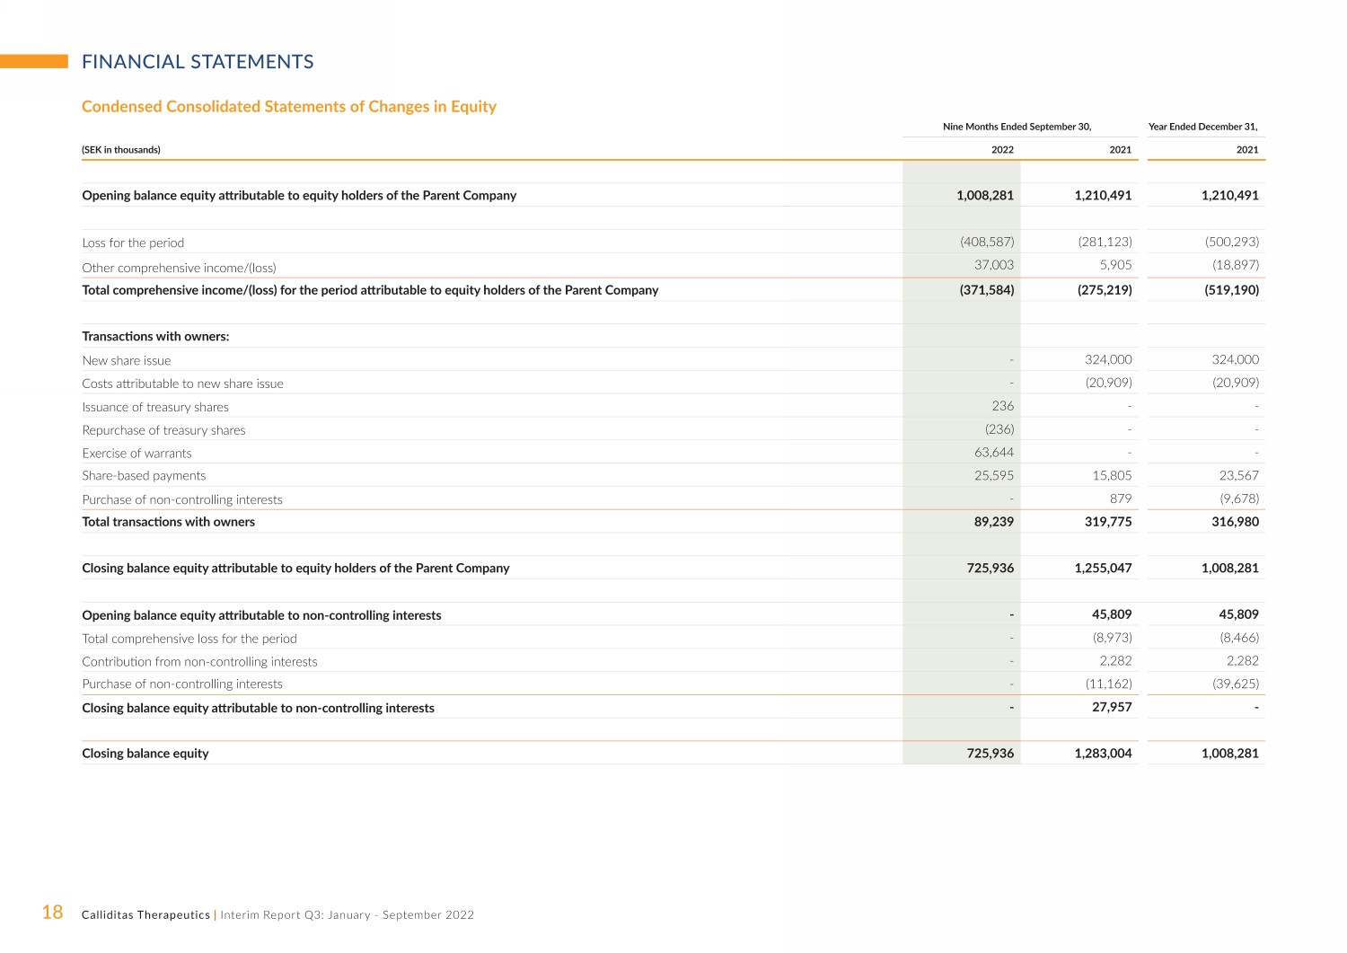
Task: Click the non-controlling closing value 27,957
Action: tap(1112, 707)
